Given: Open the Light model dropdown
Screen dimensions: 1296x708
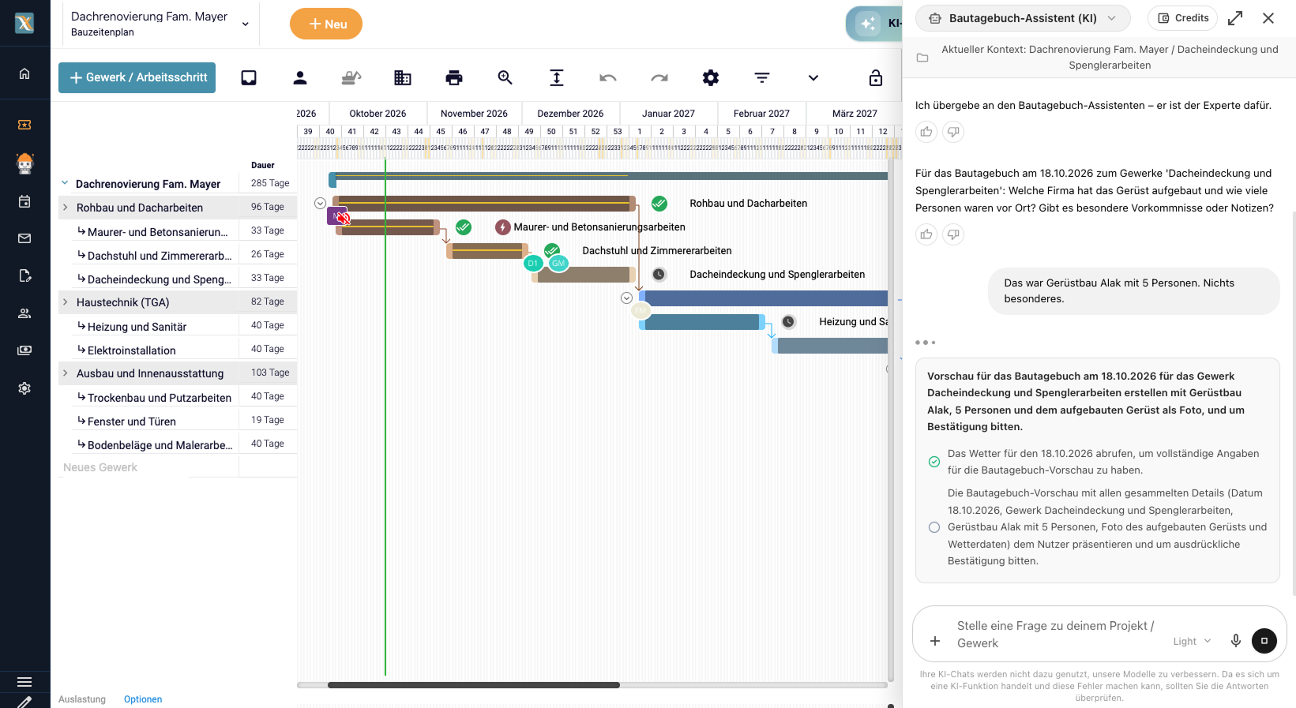Looking at the screenshot, I should [1192, 641].
